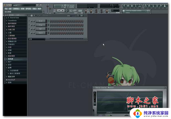Select the Snare channel button

(x=41, y=33)
